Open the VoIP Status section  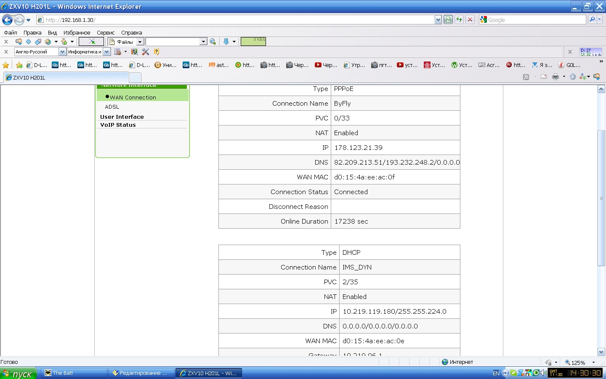point(118,125)
